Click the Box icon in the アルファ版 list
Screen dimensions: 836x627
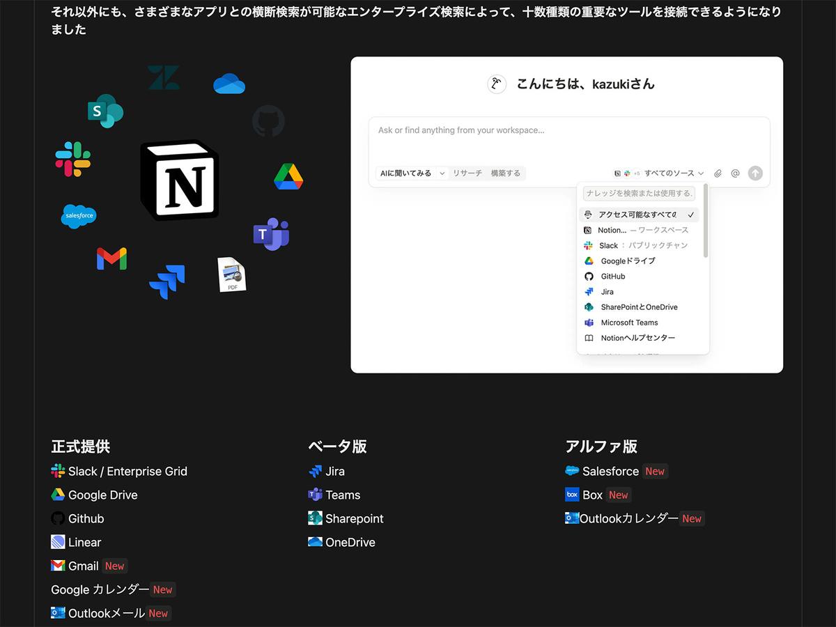572,495
